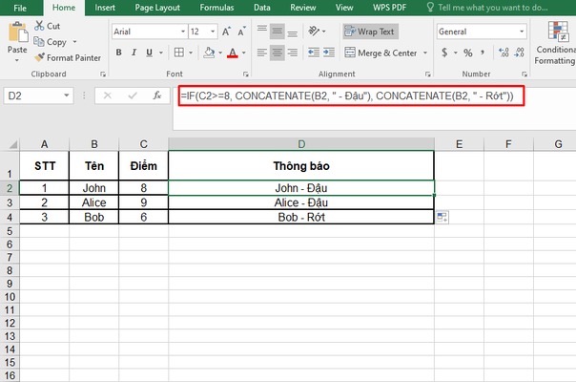Open the File tab
This screenshot has width=576, height=382.
tap(20, 8)
